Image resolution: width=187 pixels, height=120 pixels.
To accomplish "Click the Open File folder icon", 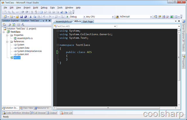I will (x=17, y=17).
